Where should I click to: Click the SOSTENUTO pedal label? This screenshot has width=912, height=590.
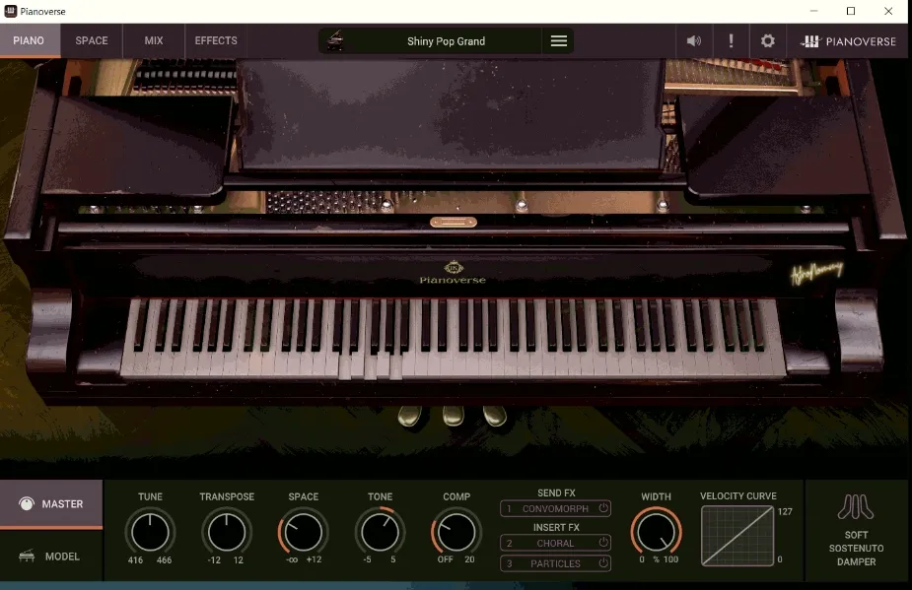tap(856, 549)
